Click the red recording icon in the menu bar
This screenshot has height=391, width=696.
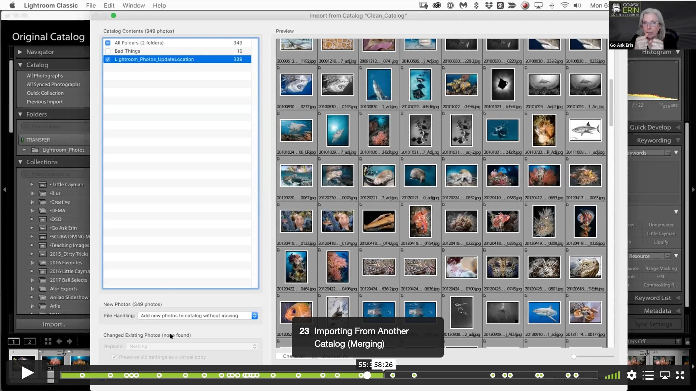525,5
